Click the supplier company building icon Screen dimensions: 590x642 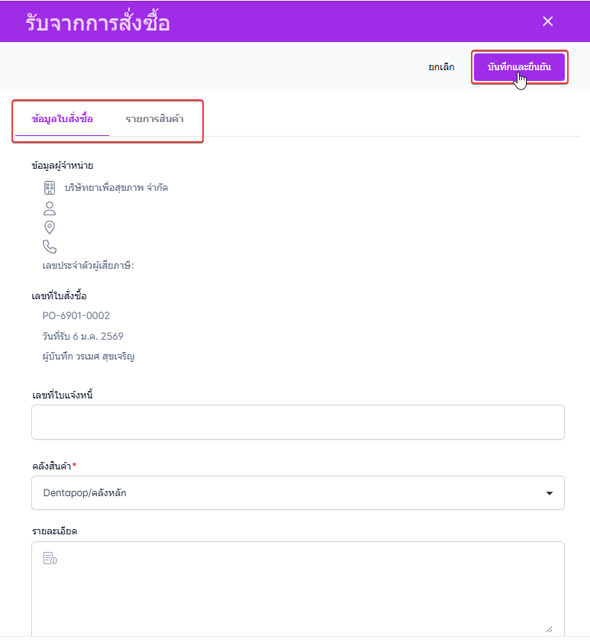(50, 188)
